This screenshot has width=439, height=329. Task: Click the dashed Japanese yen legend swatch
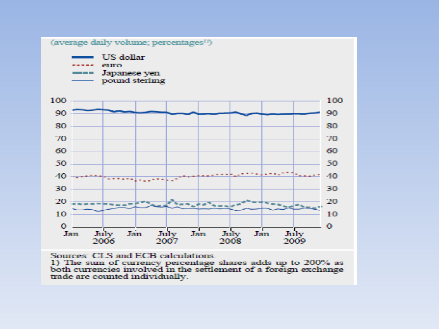(x=83, y=74)
